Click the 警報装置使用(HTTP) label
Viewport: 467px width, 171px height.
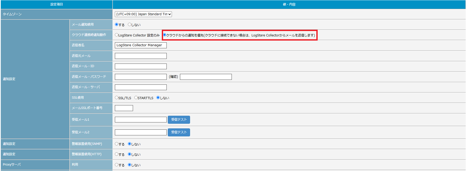tap(87, 154)
